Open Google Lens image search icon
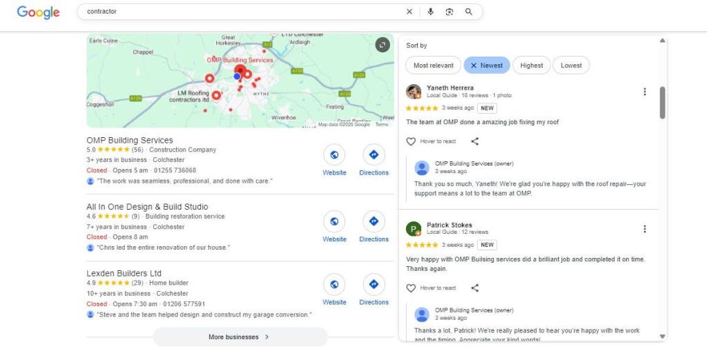Screen dimensions: 707x351 (449, 12)
